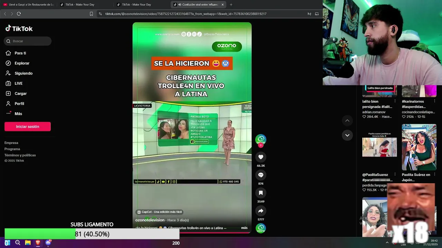Open the site settings icon by the URL
This screenshot has width=442, height=248.
[100, 14]
